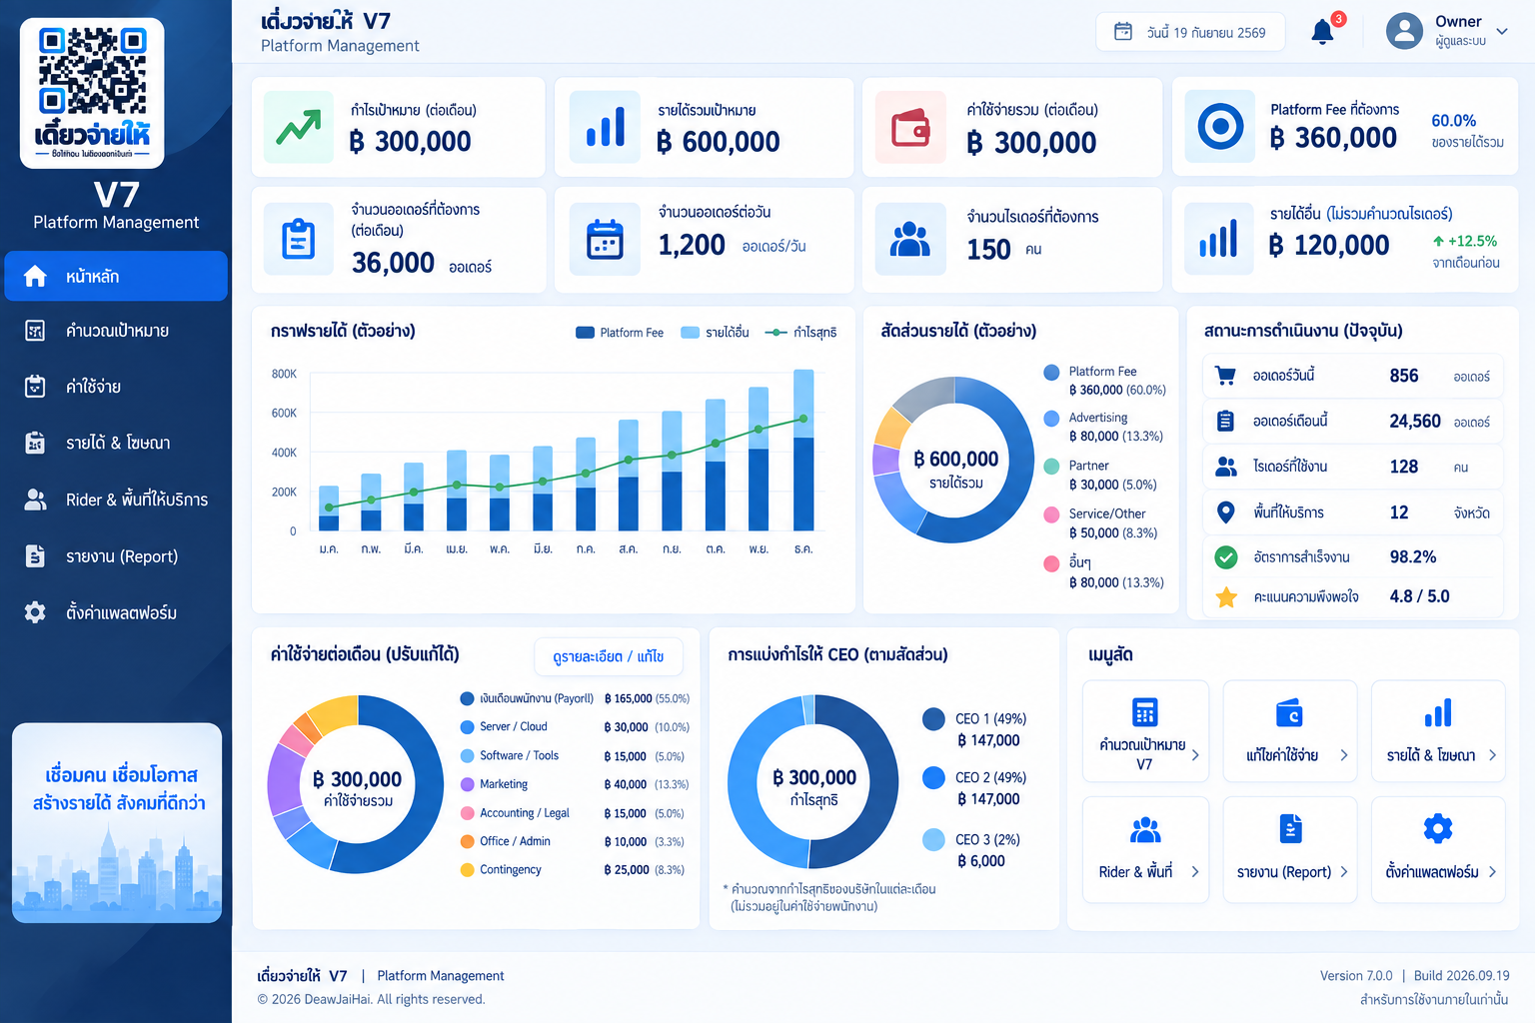
Task: Toggle กำไรสุทธิ line in chart legend
Action: pyautogui.click(x=801, y=333)
